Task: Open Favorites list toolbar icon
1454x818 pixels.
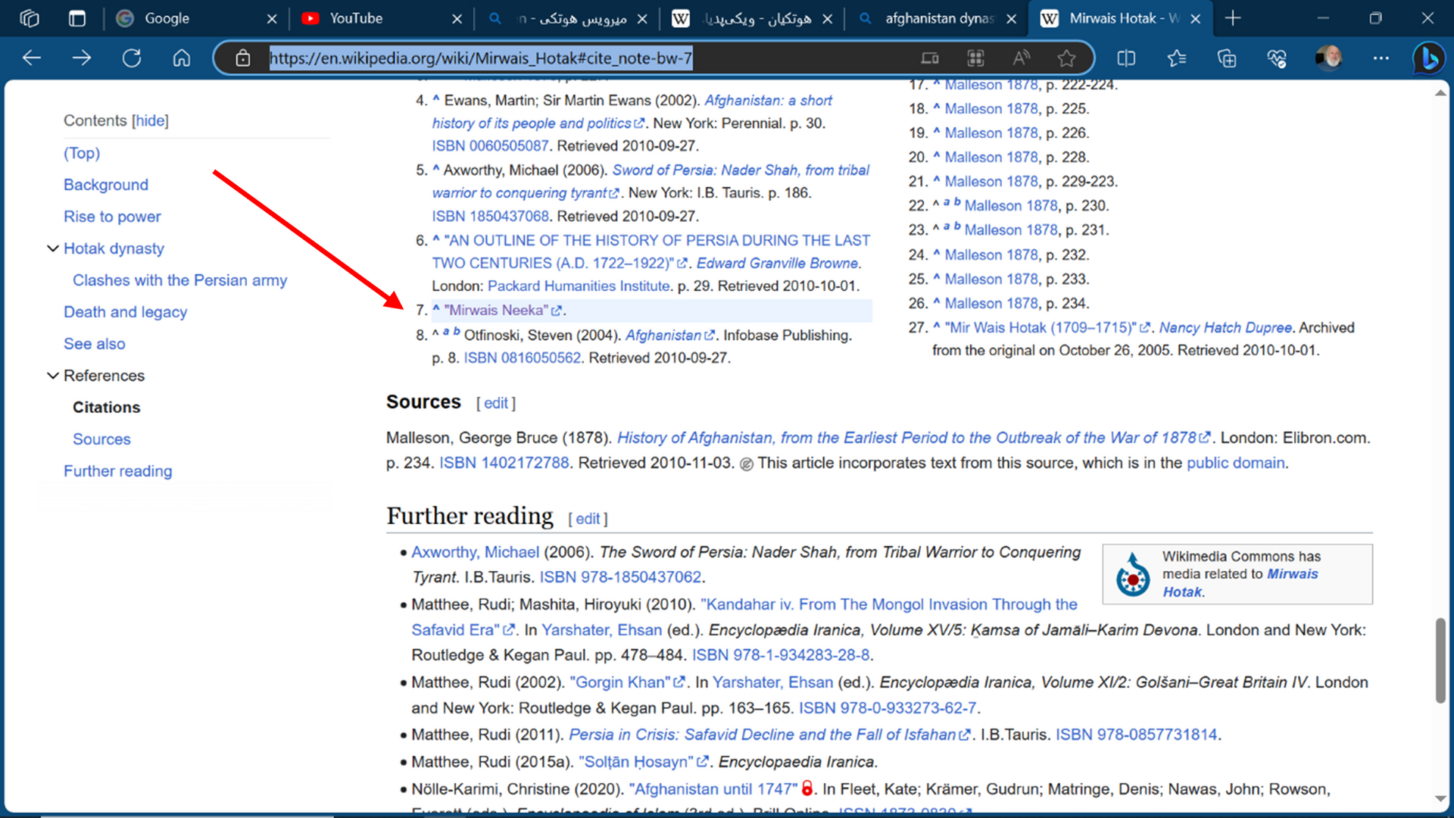Action: point(1176,58)
